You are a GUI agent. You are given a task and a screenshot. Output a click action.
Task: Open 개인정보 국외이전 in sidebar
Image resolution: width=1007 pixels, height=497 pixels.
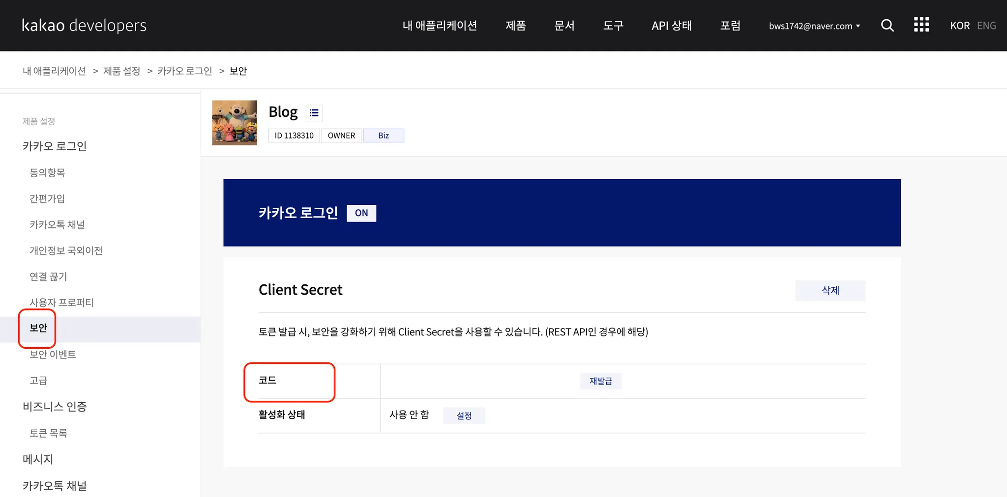coord(66,251)
